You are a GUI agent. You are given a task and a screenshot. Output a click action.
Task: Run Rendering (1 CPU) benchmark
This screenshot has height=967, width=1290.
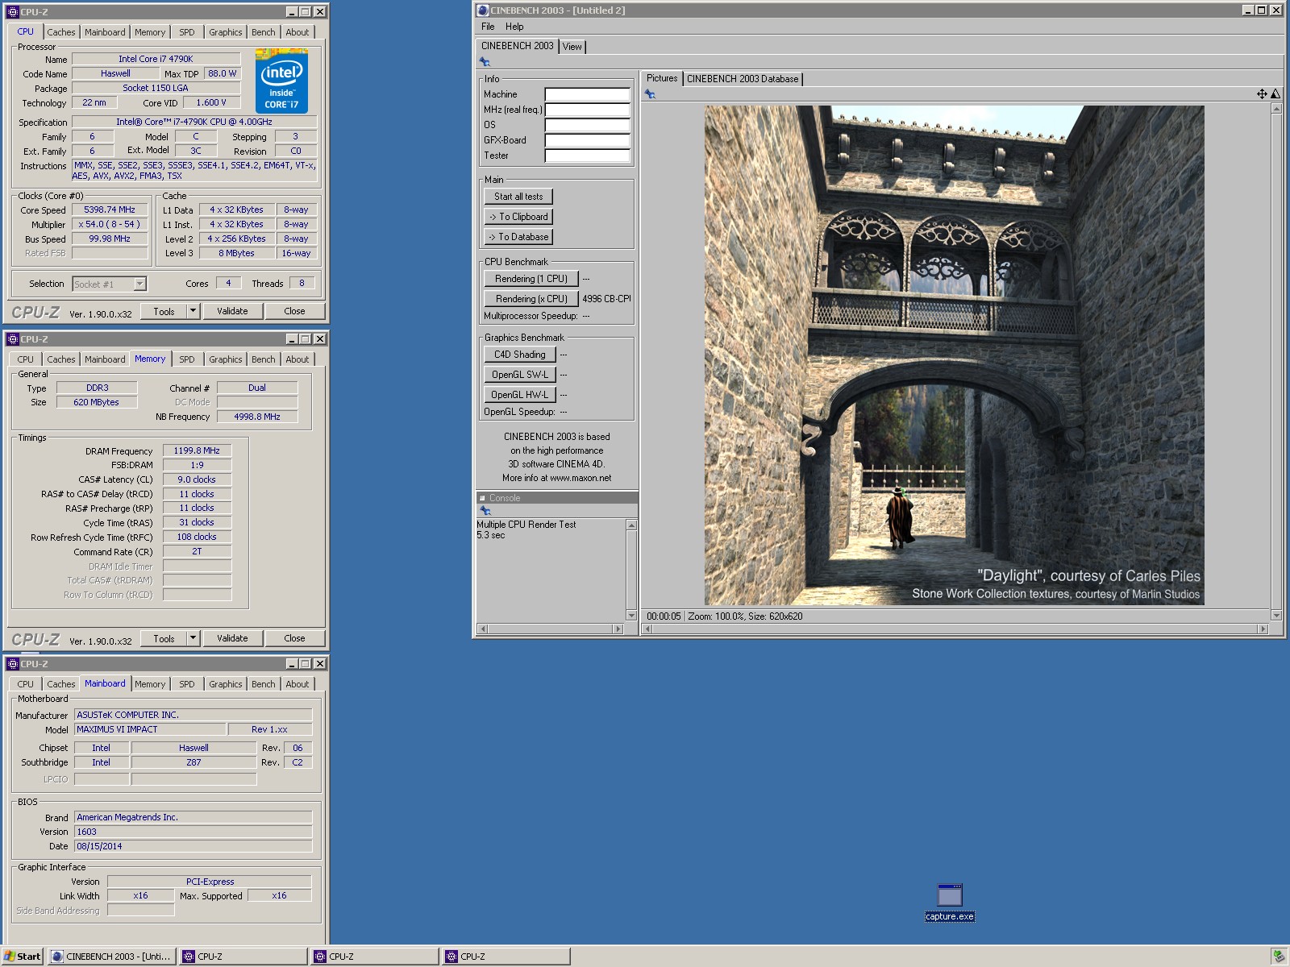tap(531, 279)
